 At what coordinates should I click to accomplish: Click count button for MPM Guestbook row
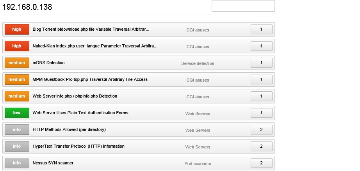(x=261, y=80)
